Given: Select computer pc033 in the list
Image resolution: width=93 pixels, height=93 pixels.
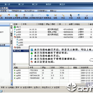Looking at the screenshot, I should pos(53,35).
